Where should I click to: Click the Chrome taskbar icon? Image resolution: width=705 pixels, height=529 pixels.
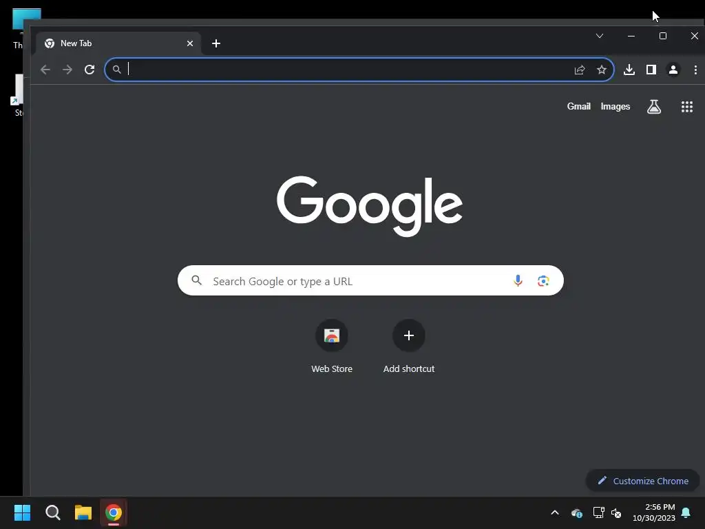(114, 512)
